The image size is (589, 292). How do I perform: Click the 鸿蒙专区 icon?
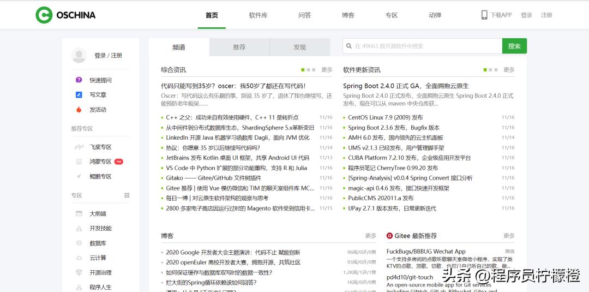79,162
